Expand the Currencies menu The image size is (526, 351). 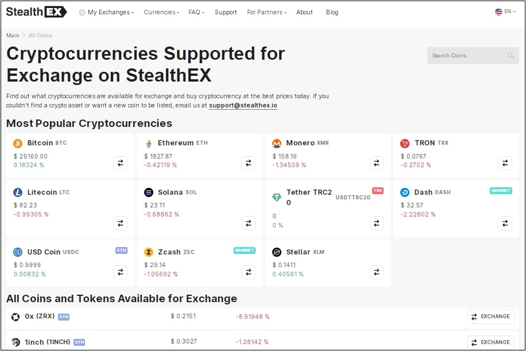coord(162,12)
